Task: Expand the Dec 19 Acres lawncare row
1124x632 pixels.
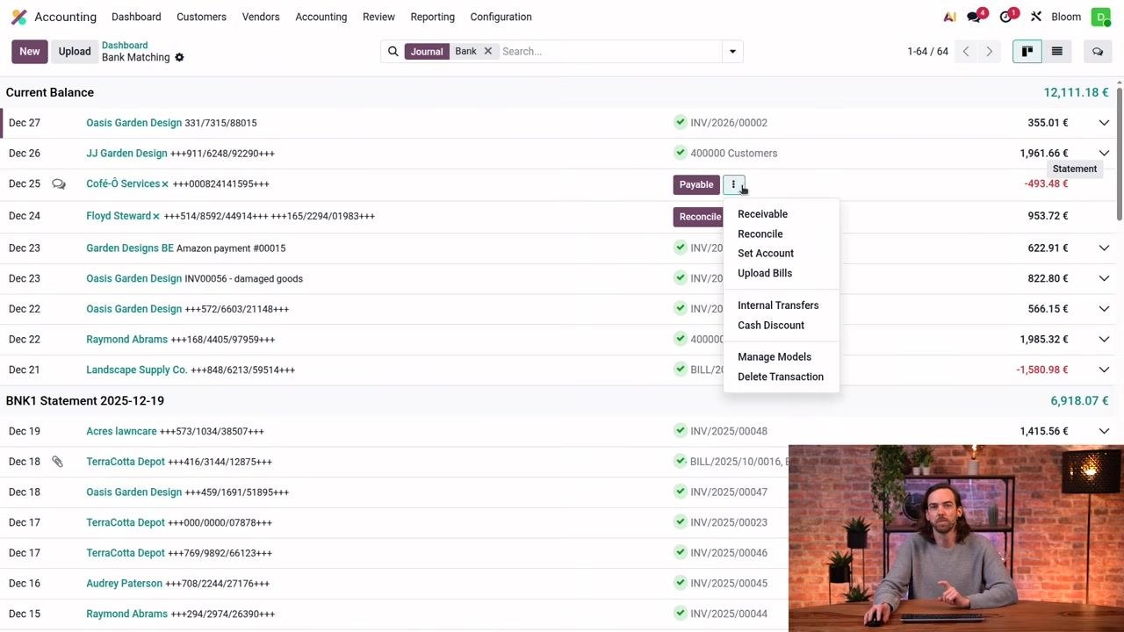Action: pos(1104,431)
